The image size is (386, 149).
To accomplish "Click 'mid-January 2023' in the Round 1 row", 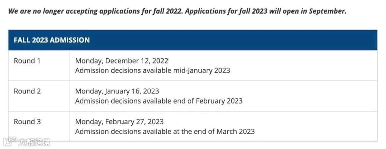I will 201,70.
